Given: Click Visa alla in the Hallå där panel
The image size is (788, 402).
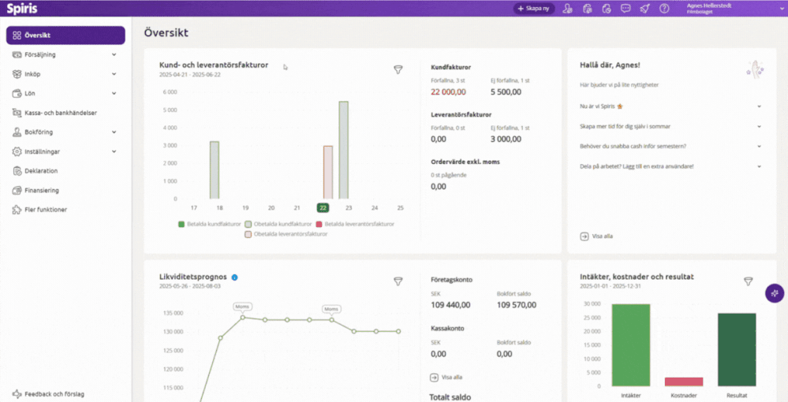Looking at the screenshot, I should [x=596, y=236].
